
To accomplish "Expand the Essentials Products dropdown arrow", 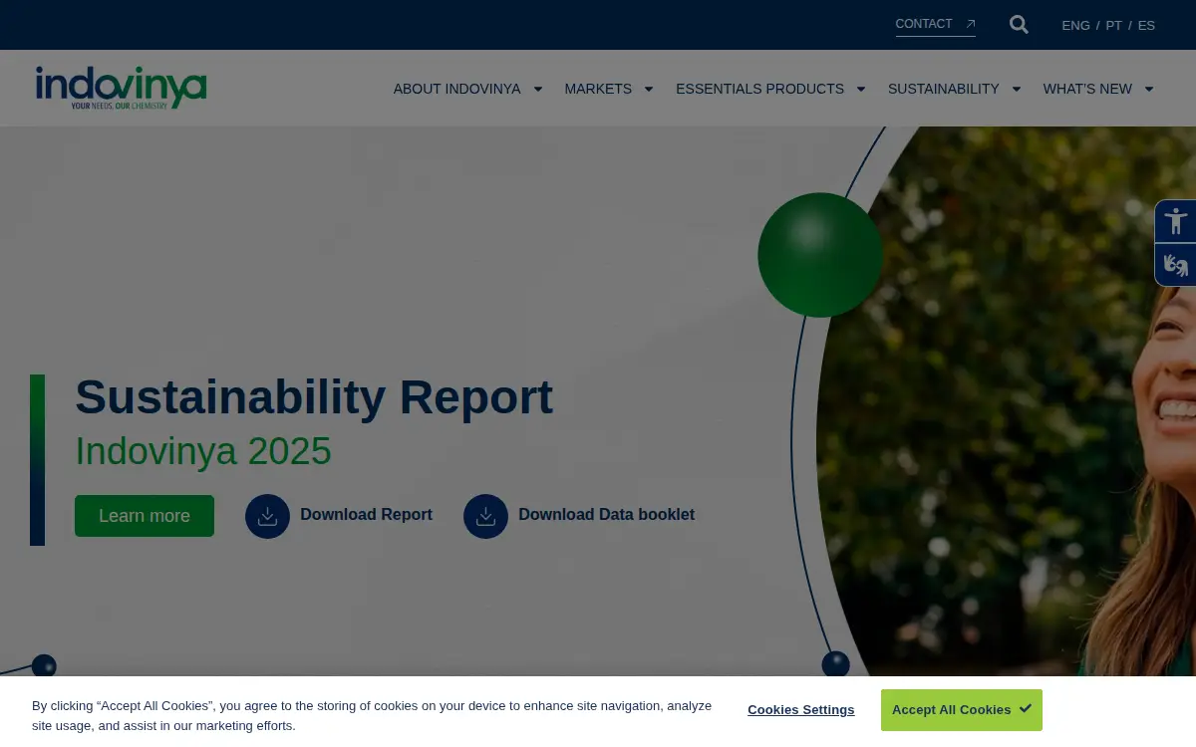I will (860, 89).
